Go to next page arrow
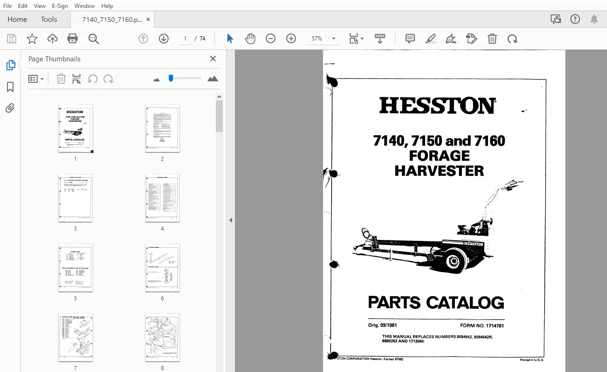 click(164, 39)
